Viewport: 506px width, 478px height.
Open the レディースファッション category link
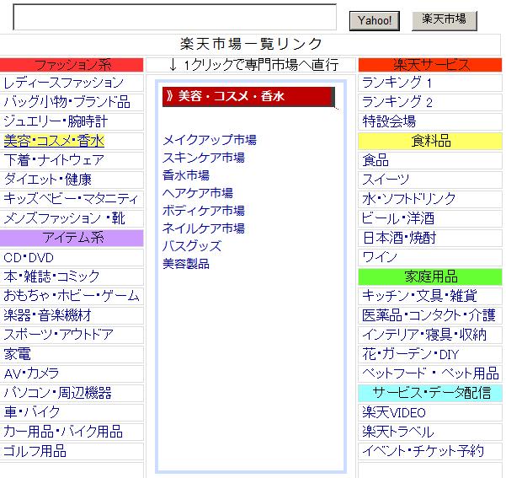64,83
